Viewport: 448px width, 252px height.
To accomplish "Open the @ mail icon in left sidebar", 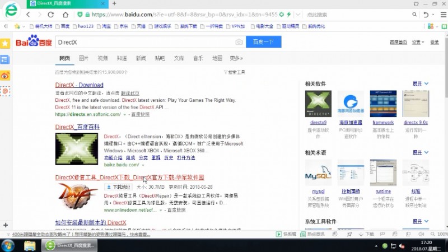I will point(5,91).
